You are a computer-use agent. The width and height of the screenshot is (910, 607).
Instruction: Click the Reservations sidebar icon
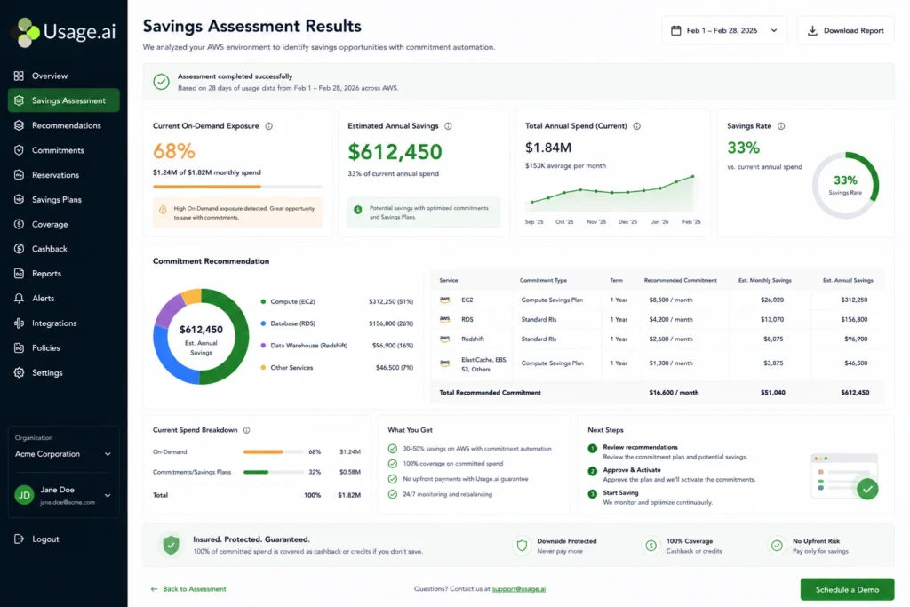click(20, 175)
